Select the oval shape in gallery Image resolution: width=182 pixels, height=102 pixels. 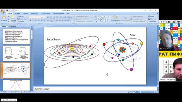click(x=105, y=17)
